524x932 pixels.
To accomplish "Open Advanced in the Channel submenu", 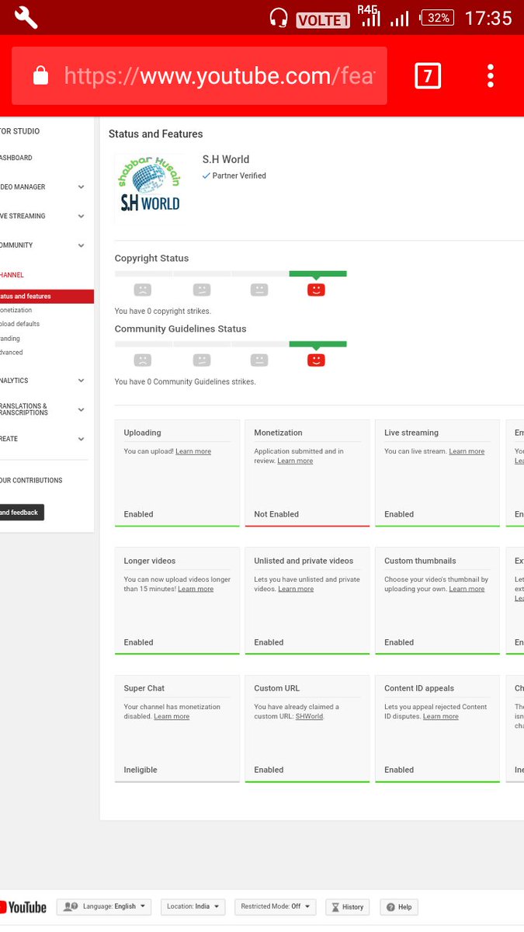I will [x=12, y=353].
